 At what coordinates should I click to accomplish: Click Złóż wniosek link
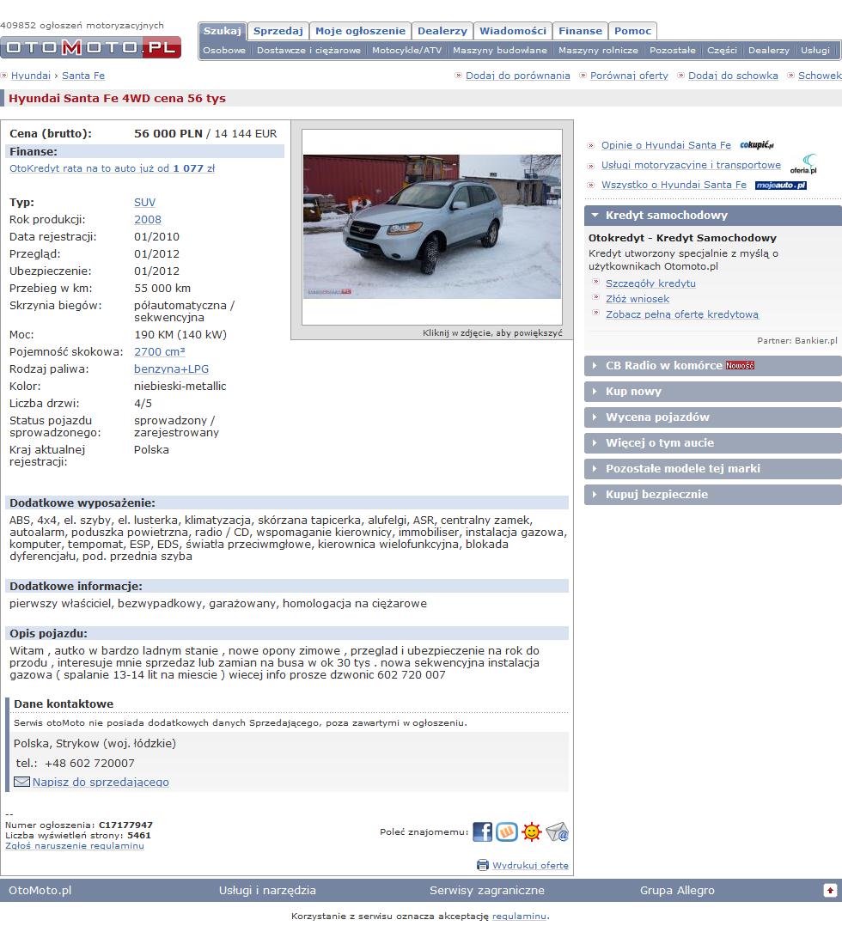pyautogui.click(x=638, y=299)
